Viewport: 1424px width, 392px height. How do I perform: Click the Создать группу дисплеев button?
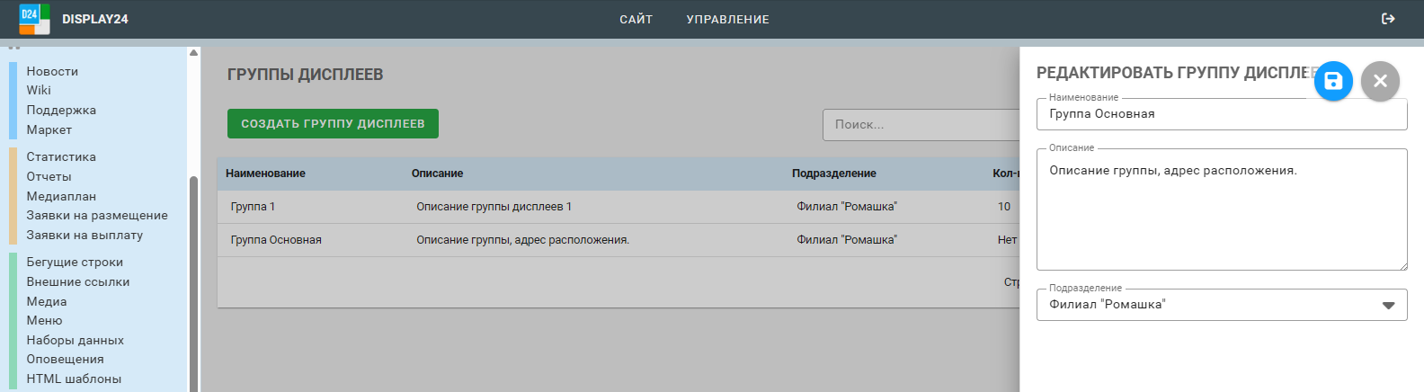coord(333,124)
